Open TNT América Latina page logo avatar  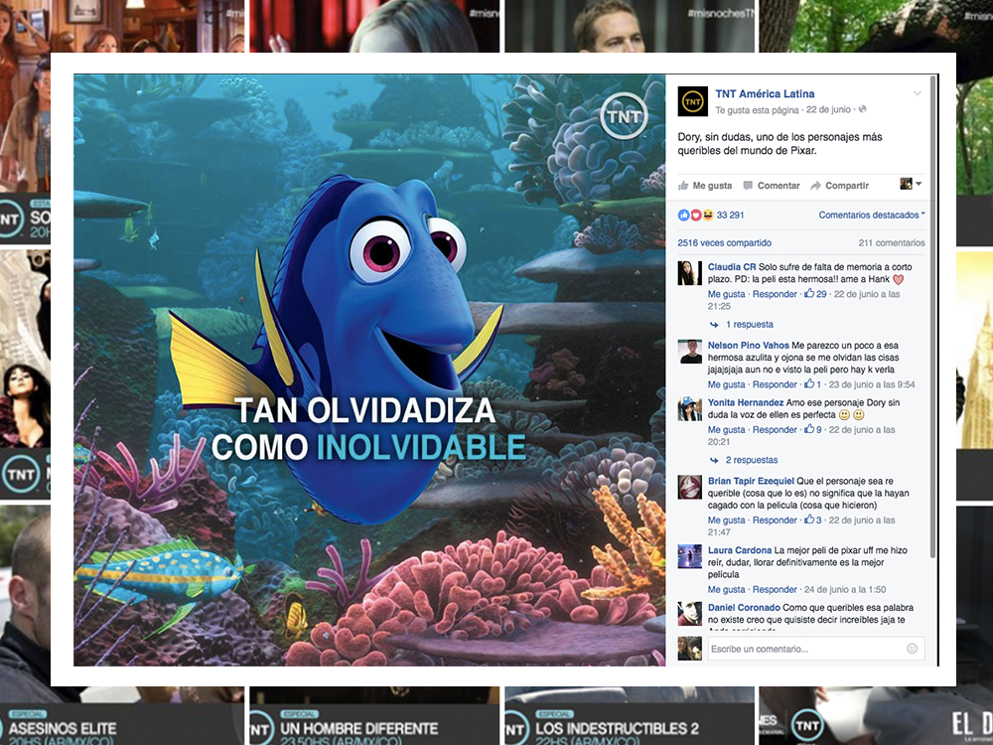point(692,101)
